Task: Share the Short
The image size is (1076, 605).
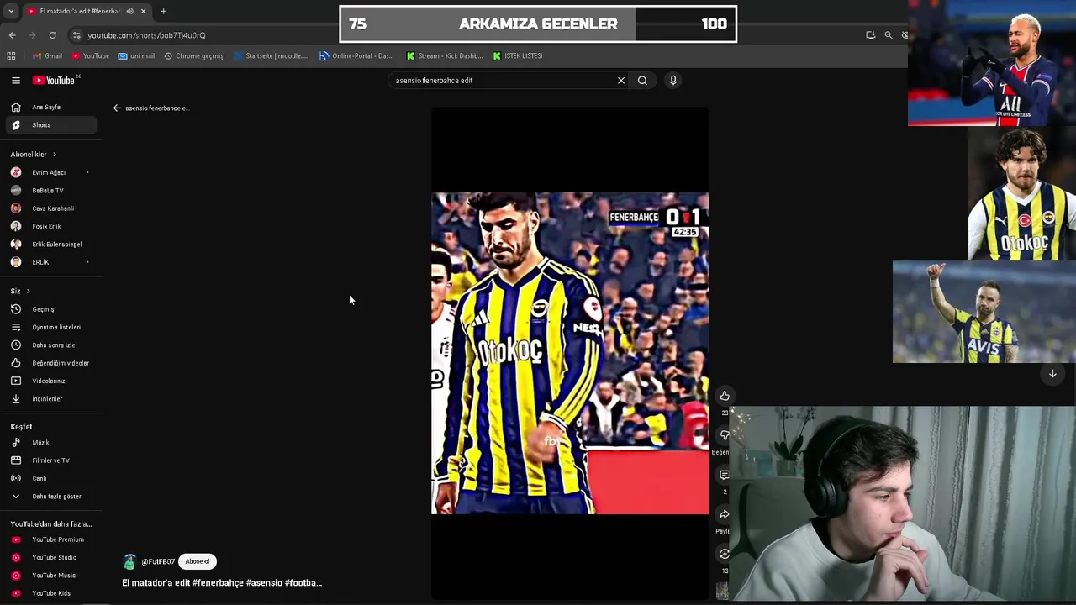Action: coord(725,514)
